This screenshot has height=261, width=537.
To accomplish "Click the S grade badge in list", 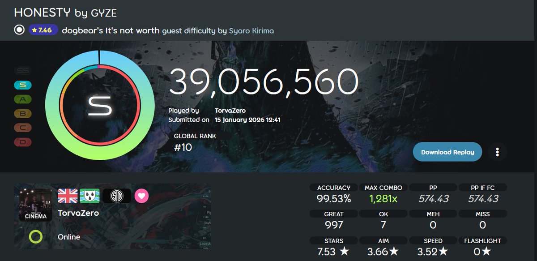I will 22,85.
